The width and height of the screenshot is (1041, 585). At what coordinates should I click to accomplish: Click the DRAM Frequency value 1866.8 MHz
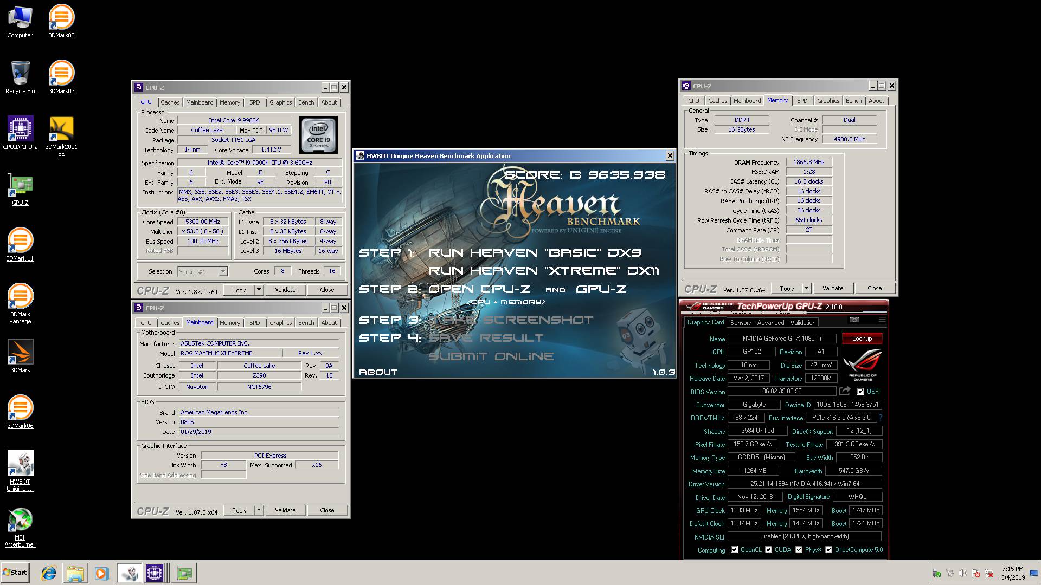[x=808, y=162]
